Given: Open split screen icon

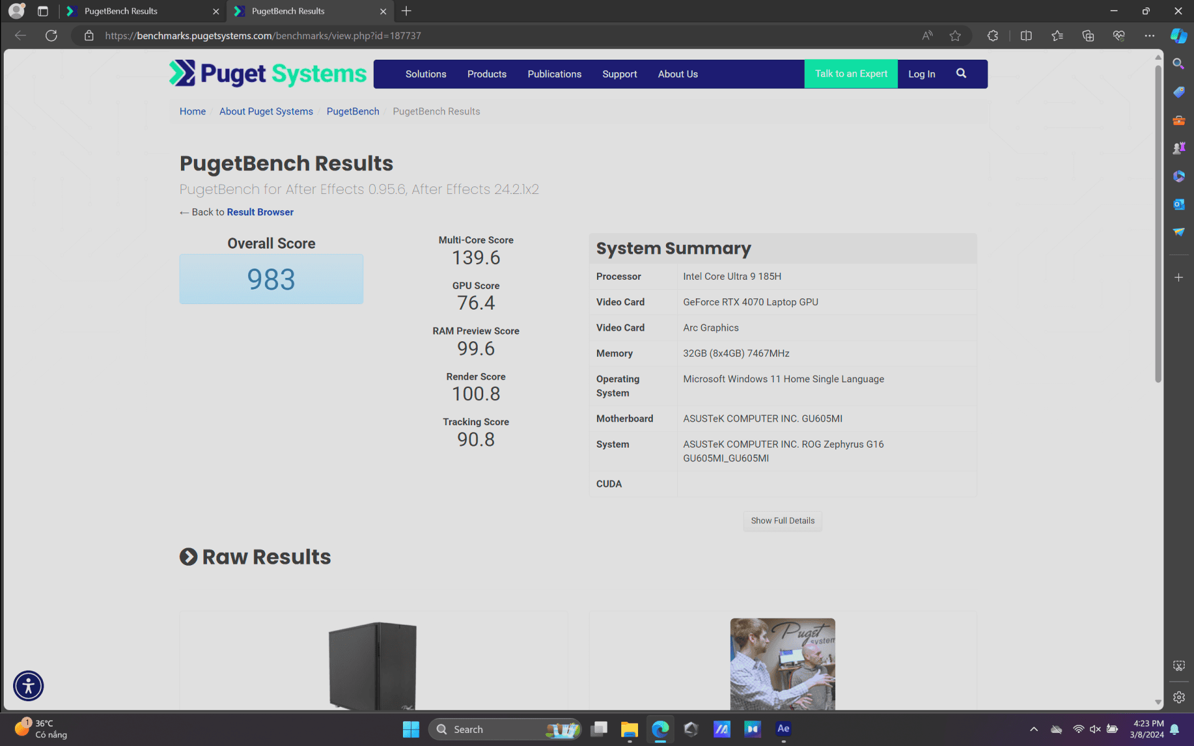Looking at the screenshot, I should pyautogui.click(x=1026, y=35).
